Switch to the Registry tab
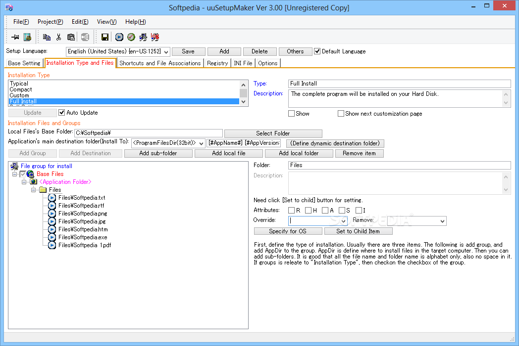Viewport: 519px width, 346px height. (217, 63)
